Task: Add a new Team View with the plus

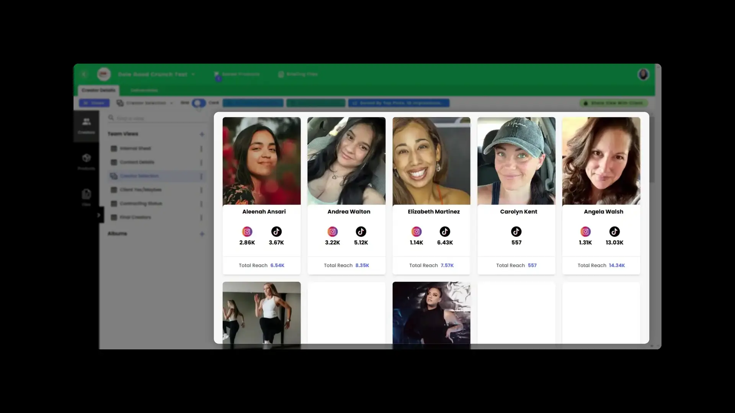Action: click(202, 134)
